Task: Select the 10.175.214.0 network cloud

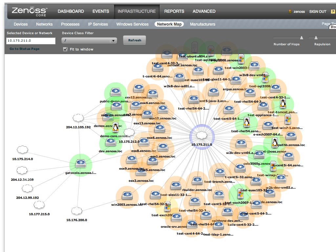Action: [x=23, y=150]
